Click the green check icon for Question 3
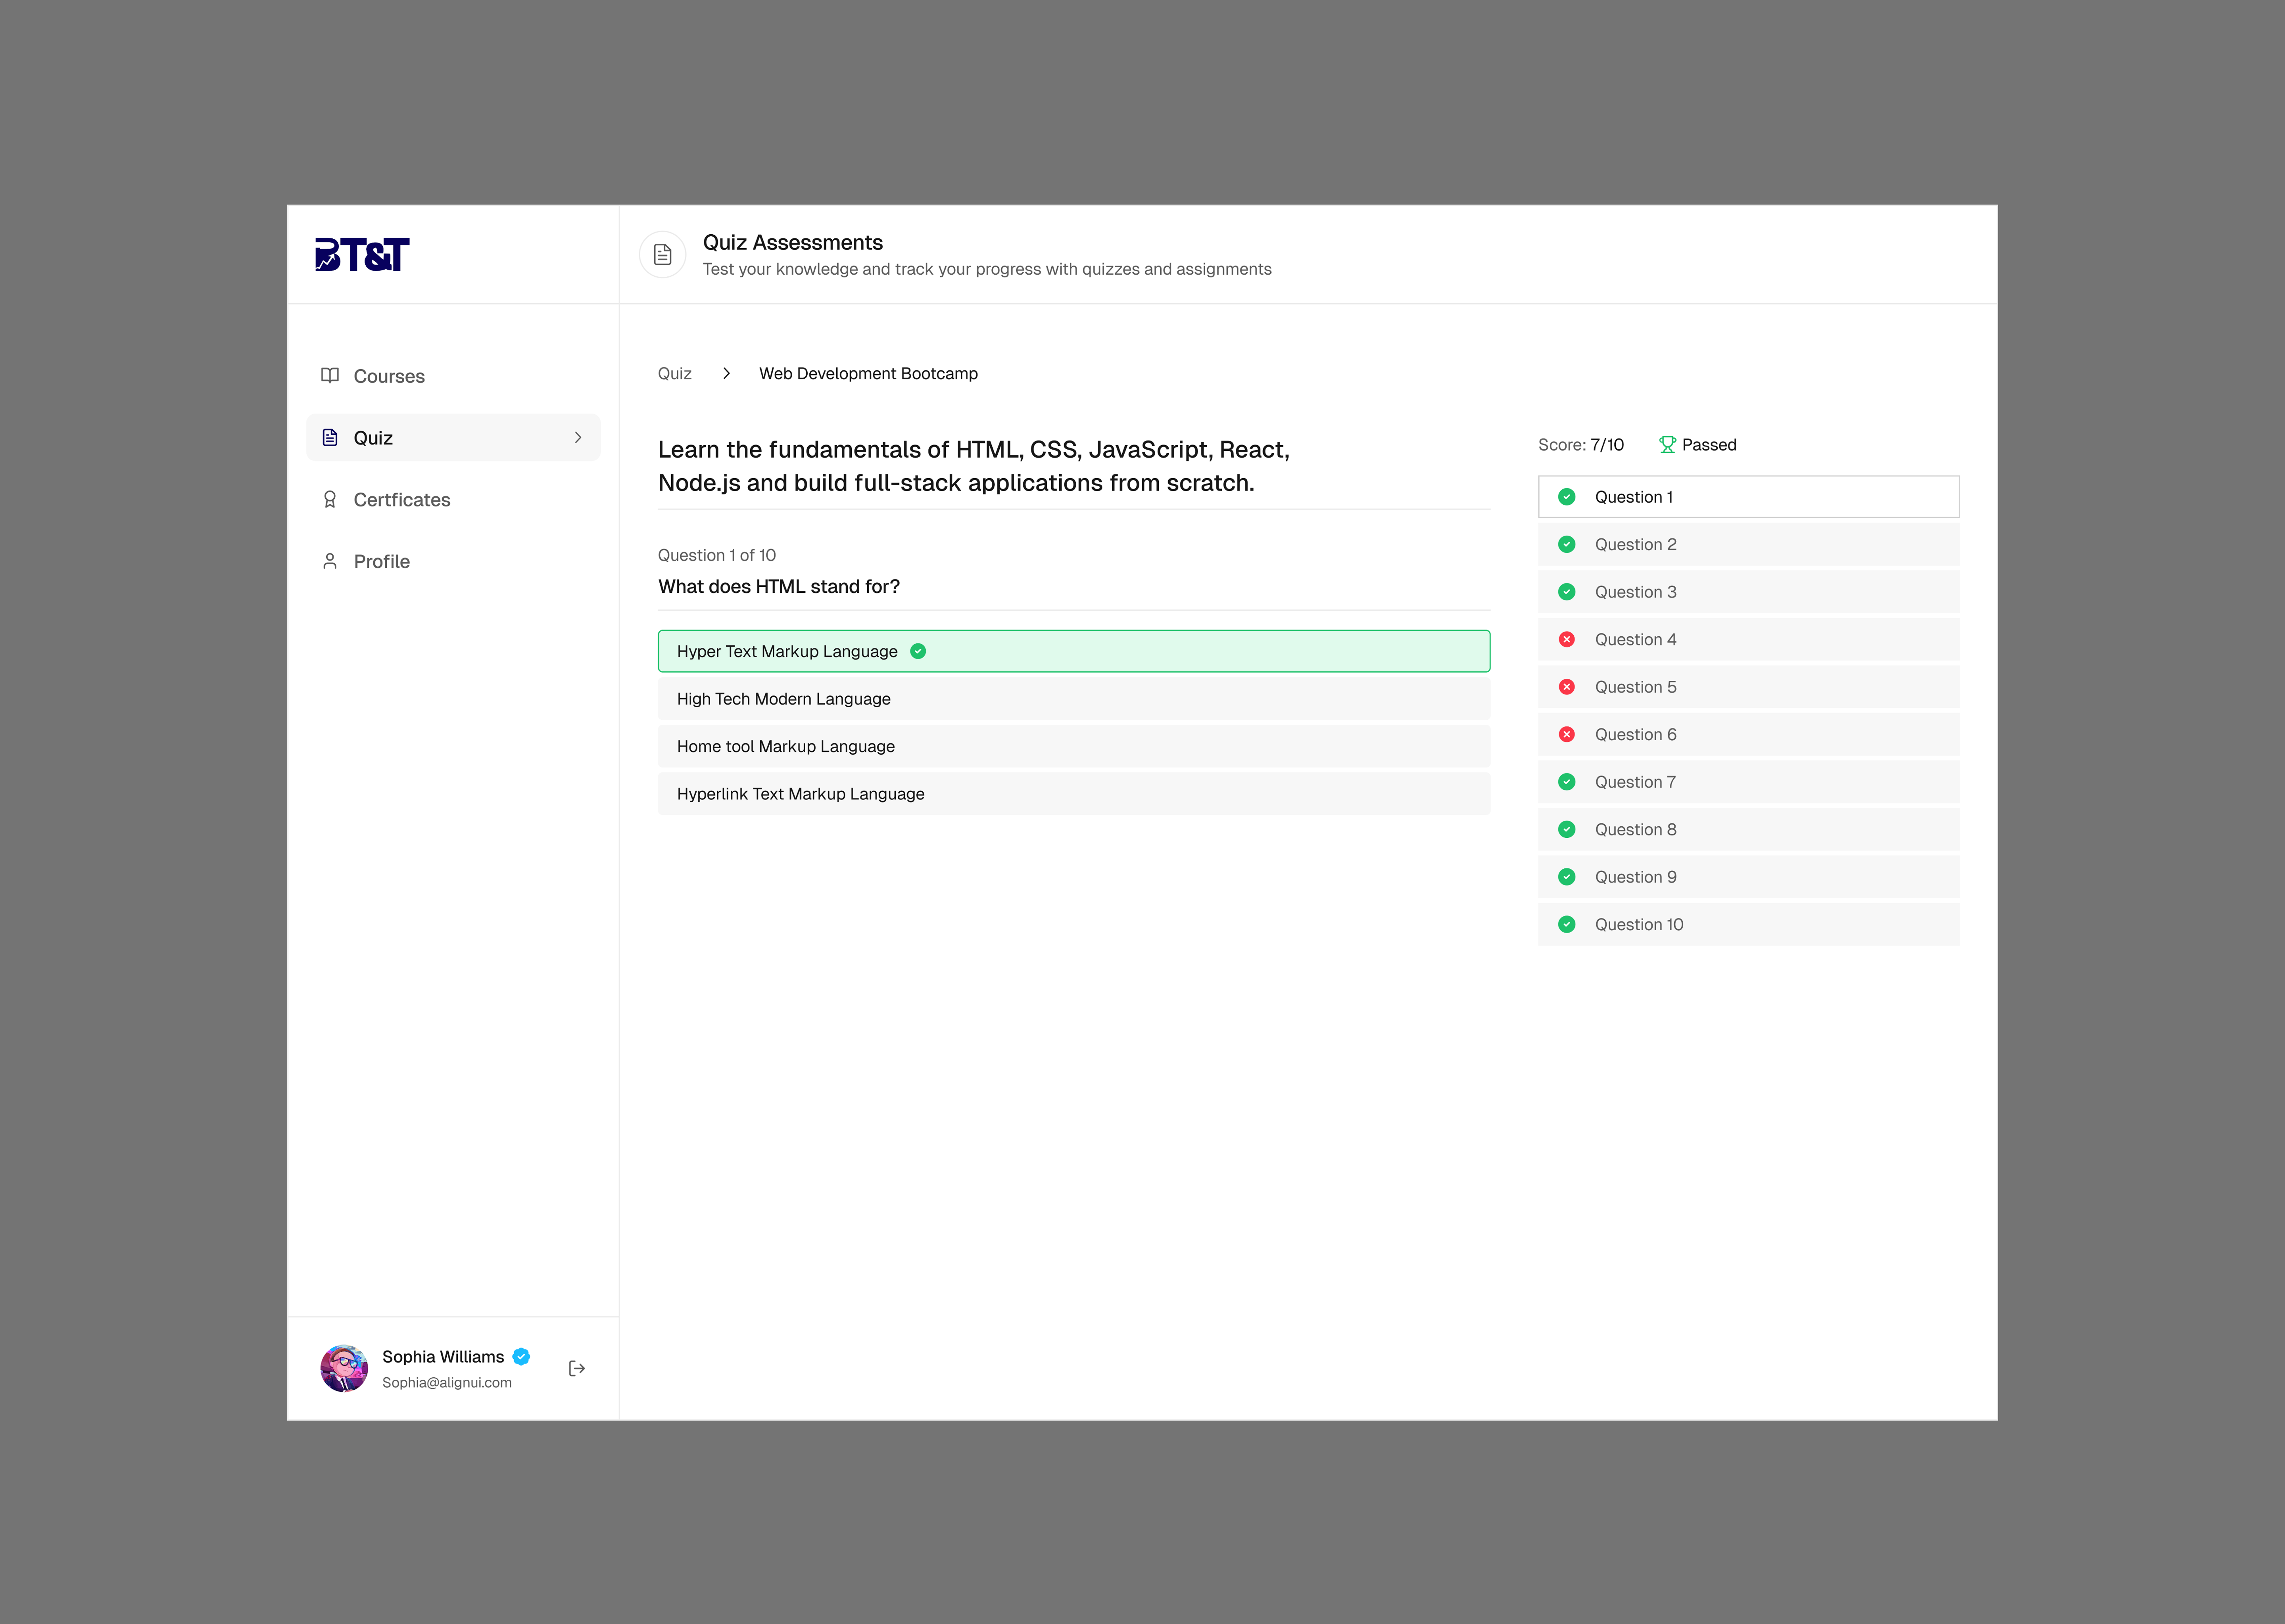Viewport: 2285px width, 1624px height. [x=1567, y=592]
